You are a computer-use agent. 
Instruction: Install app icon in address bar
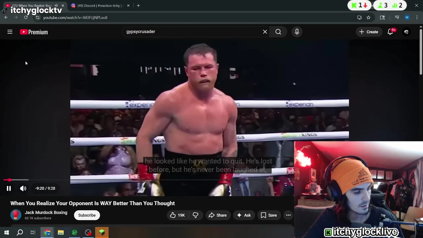click(360, 18)
